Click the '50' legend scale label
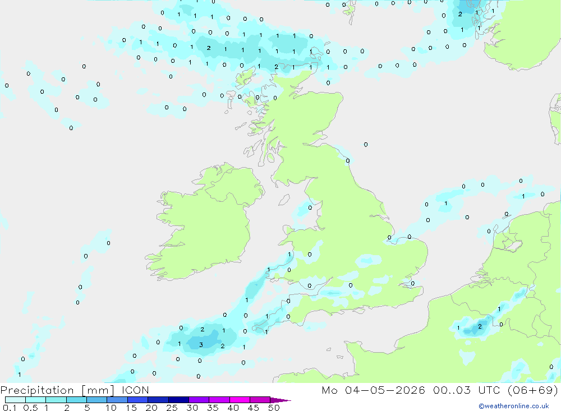The height and width of the screenshot is (411, 561). (274, 408)
